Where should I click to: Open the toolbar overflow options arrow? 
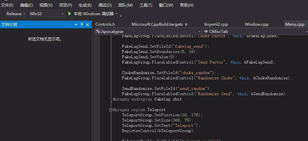(x=121, y=15)
